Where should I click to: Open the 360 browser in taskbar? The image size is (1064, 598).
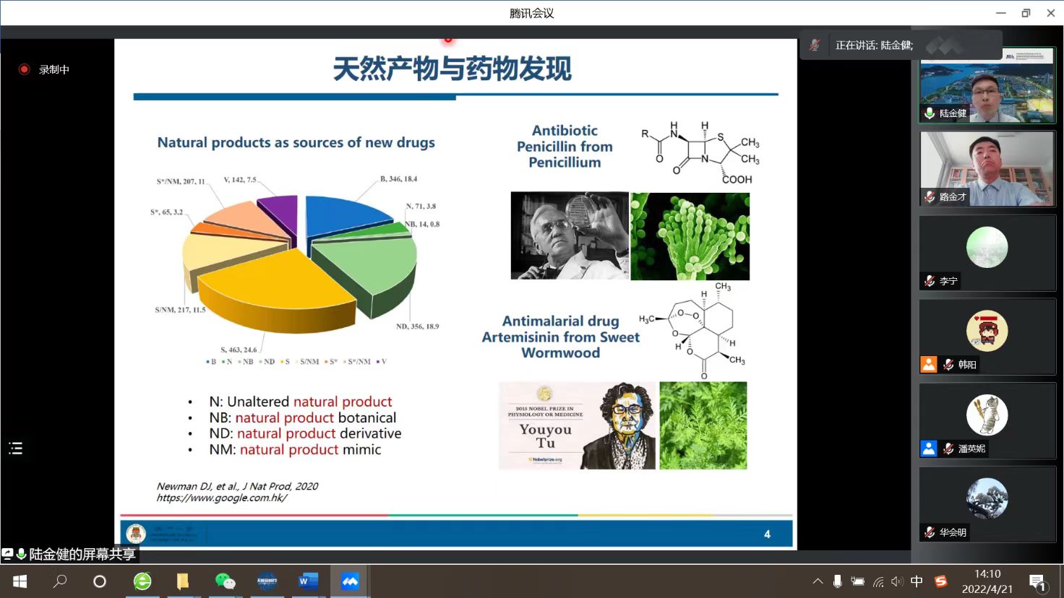(x=142, y=581)
